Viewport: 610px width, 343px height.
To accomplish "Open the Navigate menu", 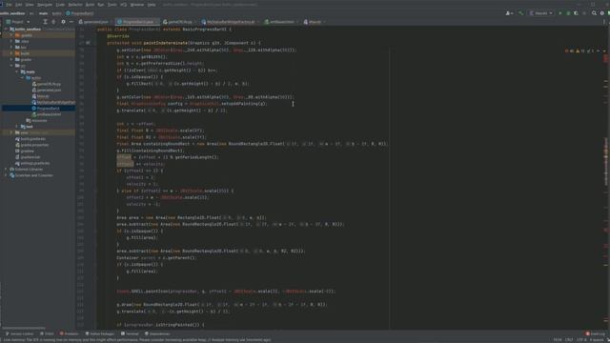I will click(45, 5).
